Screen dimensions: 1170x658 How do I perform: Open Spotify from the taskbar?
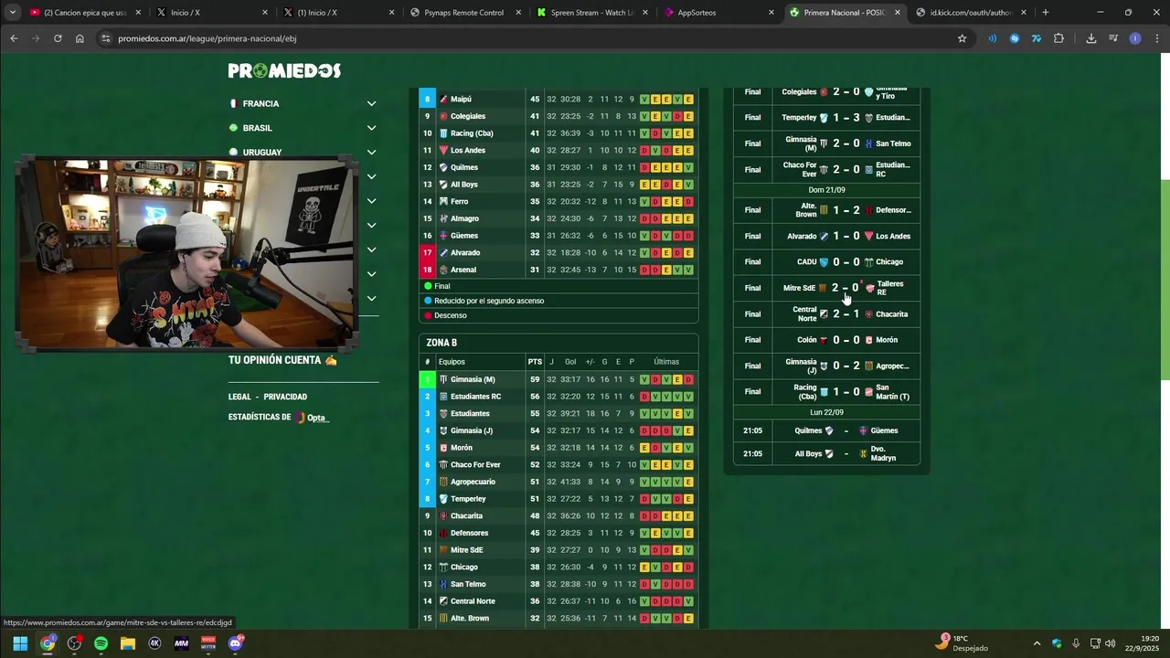(x=101, y=643)
